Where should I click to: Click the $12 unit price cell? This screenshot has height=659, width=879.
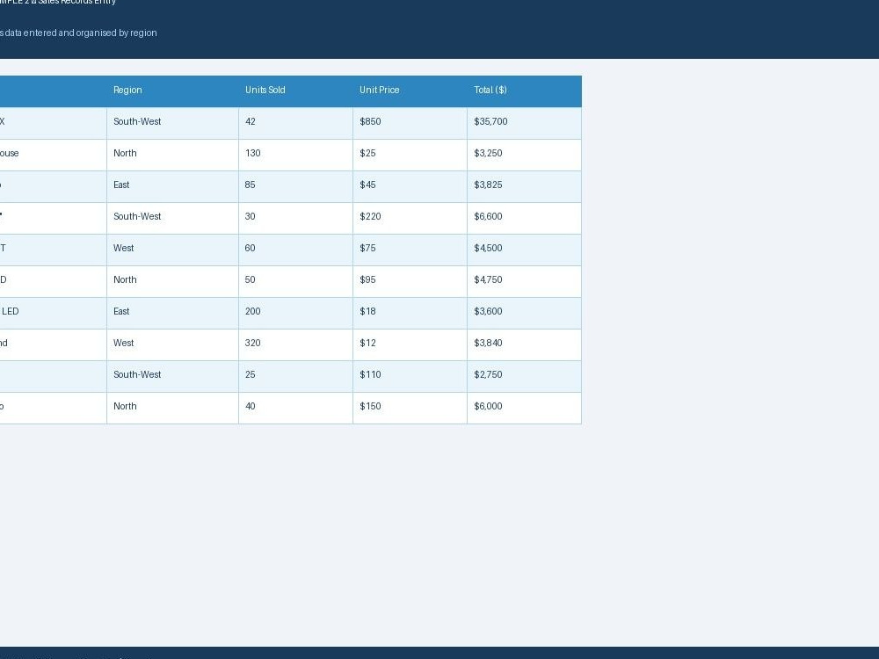coord(410,344)
